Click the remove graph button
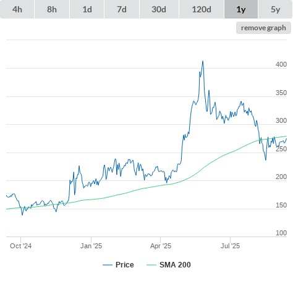 [263, 28]
